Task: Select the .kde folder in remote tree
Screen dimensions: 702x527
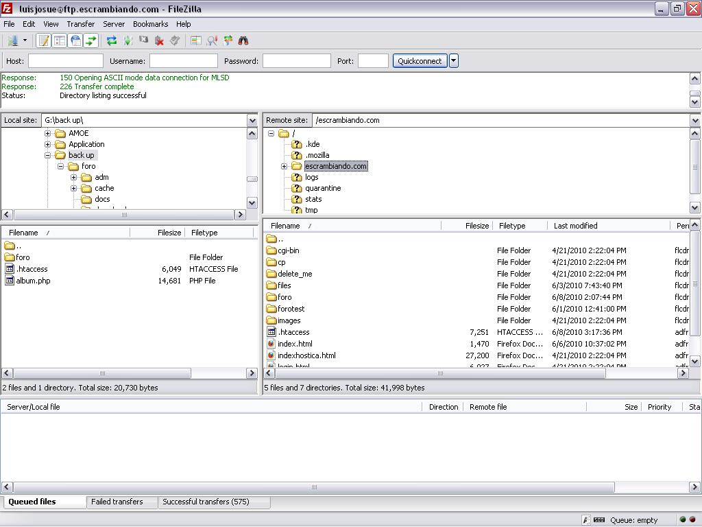Action: click(313, 144)
